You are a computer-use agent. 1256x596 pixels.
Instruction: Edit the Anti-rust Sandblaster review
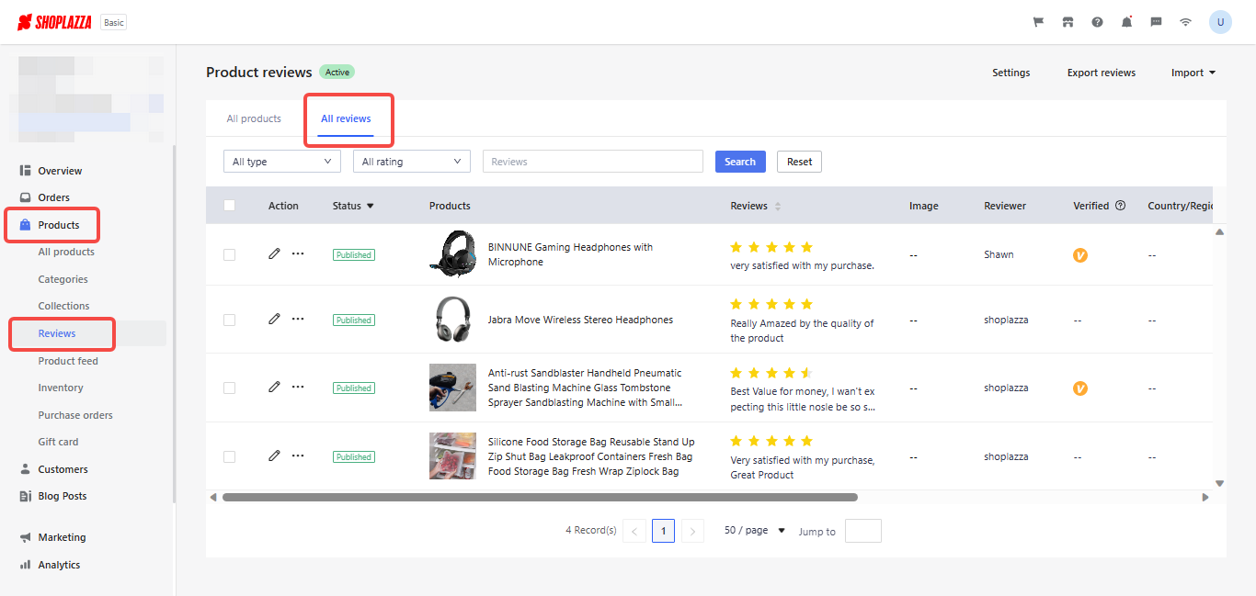coord(274,388)
